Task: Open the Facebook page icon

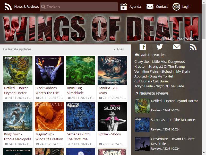Action: coord(143,47)
